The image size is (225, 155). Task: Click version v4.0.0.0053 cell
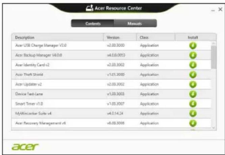(116, 55)
